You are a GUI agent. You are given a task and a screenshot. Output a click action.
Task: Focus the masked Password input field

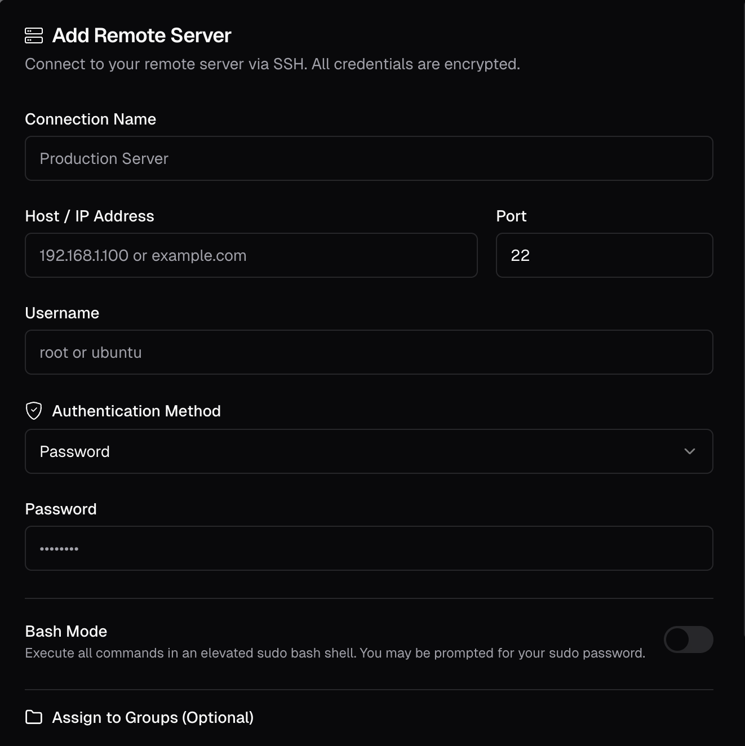pos(369,548)
